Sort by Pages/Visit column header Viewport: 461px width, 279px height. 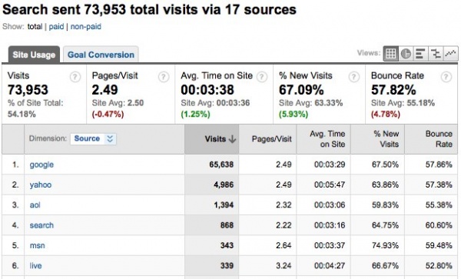coord(267,139)
